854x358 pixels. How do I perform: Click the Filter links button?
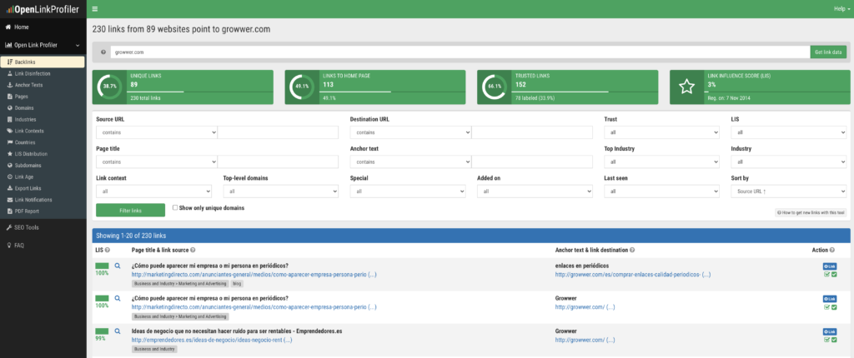(x=130, y=210)
